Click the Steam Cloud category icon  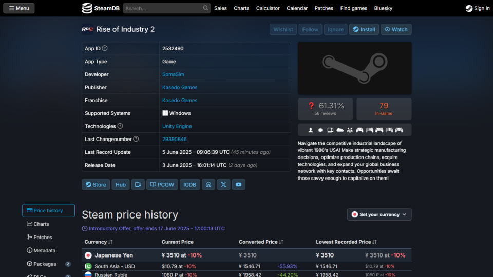coord(340,130)
